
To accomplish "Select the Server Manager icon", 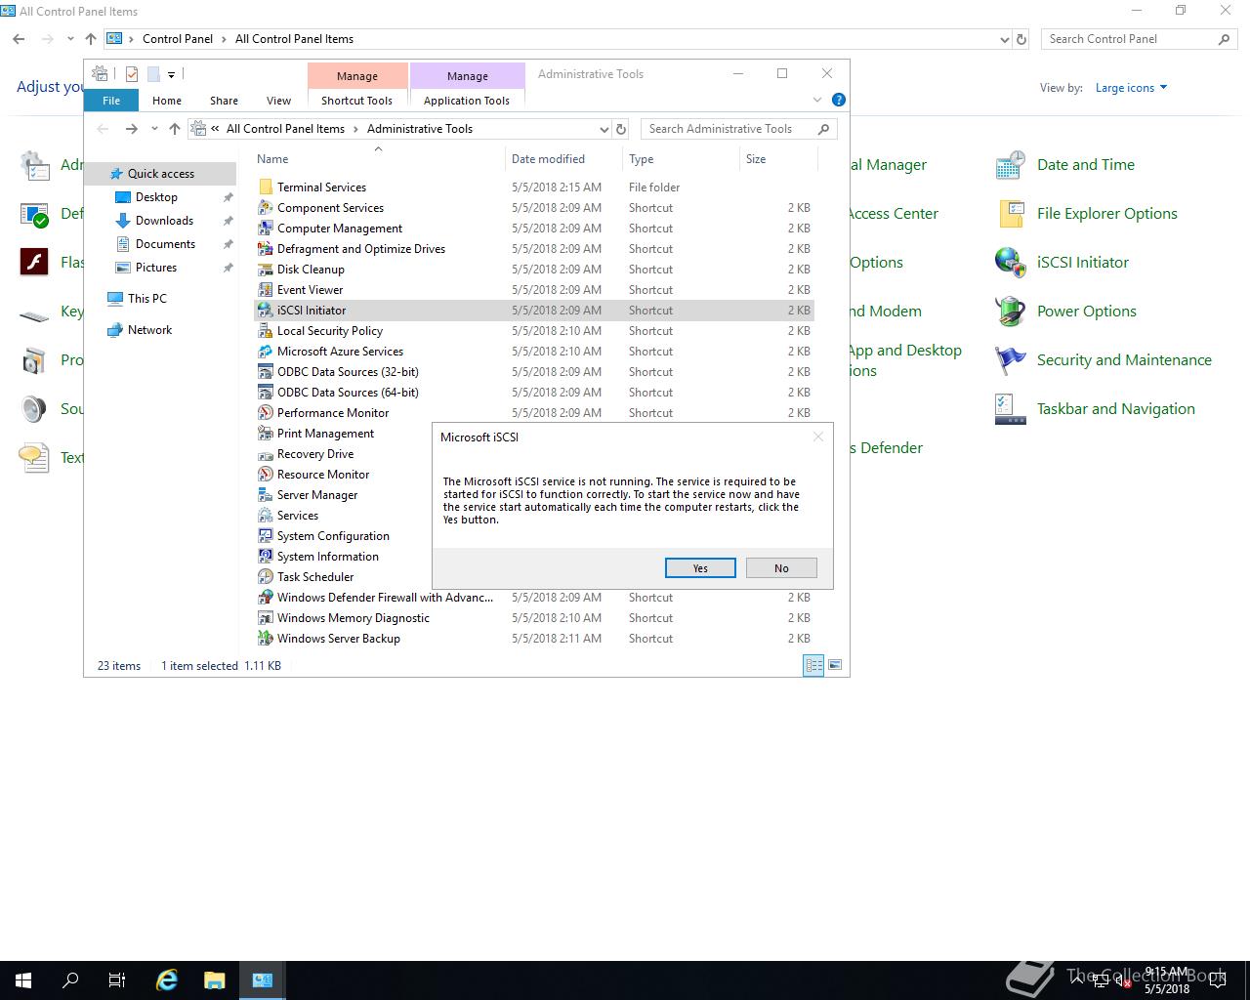I will point(265,495).
